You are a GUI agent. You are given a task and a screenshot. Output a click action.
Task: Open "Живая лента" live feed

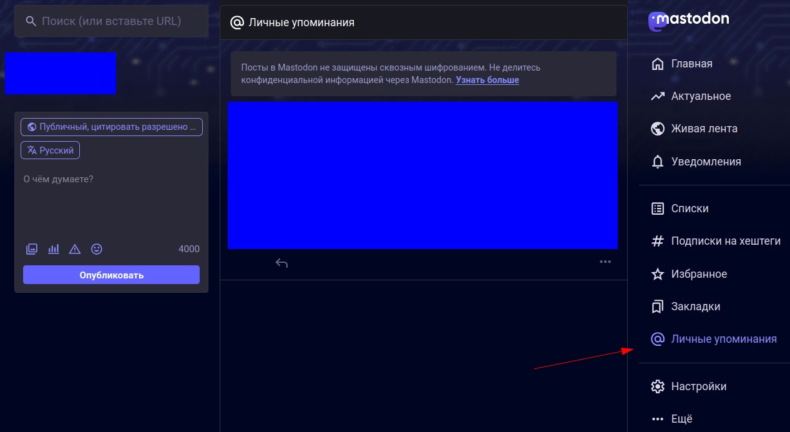[703, 129]
